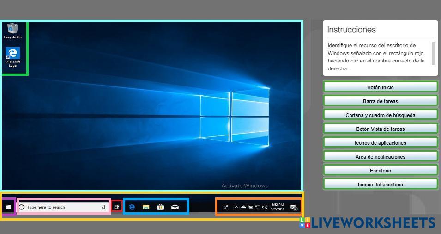Select the Botón Inicio answer
441x234 pixels.
pyautogui.click(x=380, y=87)
